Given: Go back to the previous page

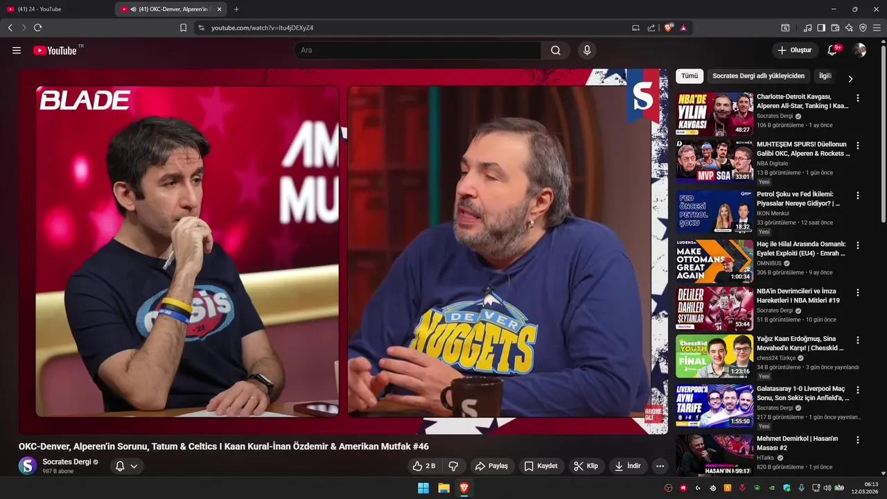Looking at the screenshot, I should coord(10,28).
